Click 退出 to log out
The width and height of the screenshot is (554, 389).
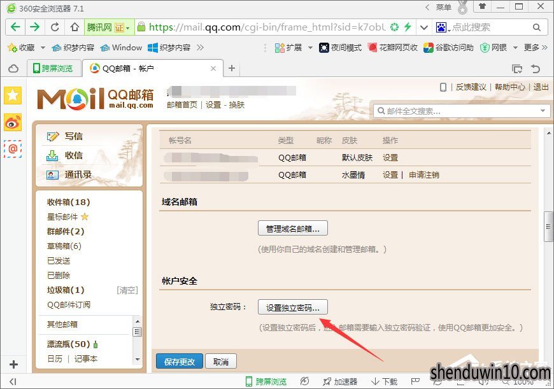point(541,87)
